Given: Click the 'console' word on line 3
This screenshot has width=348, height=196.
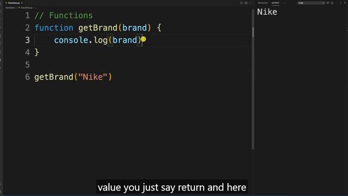Looking at the screenshot, I should click(71, 40).
